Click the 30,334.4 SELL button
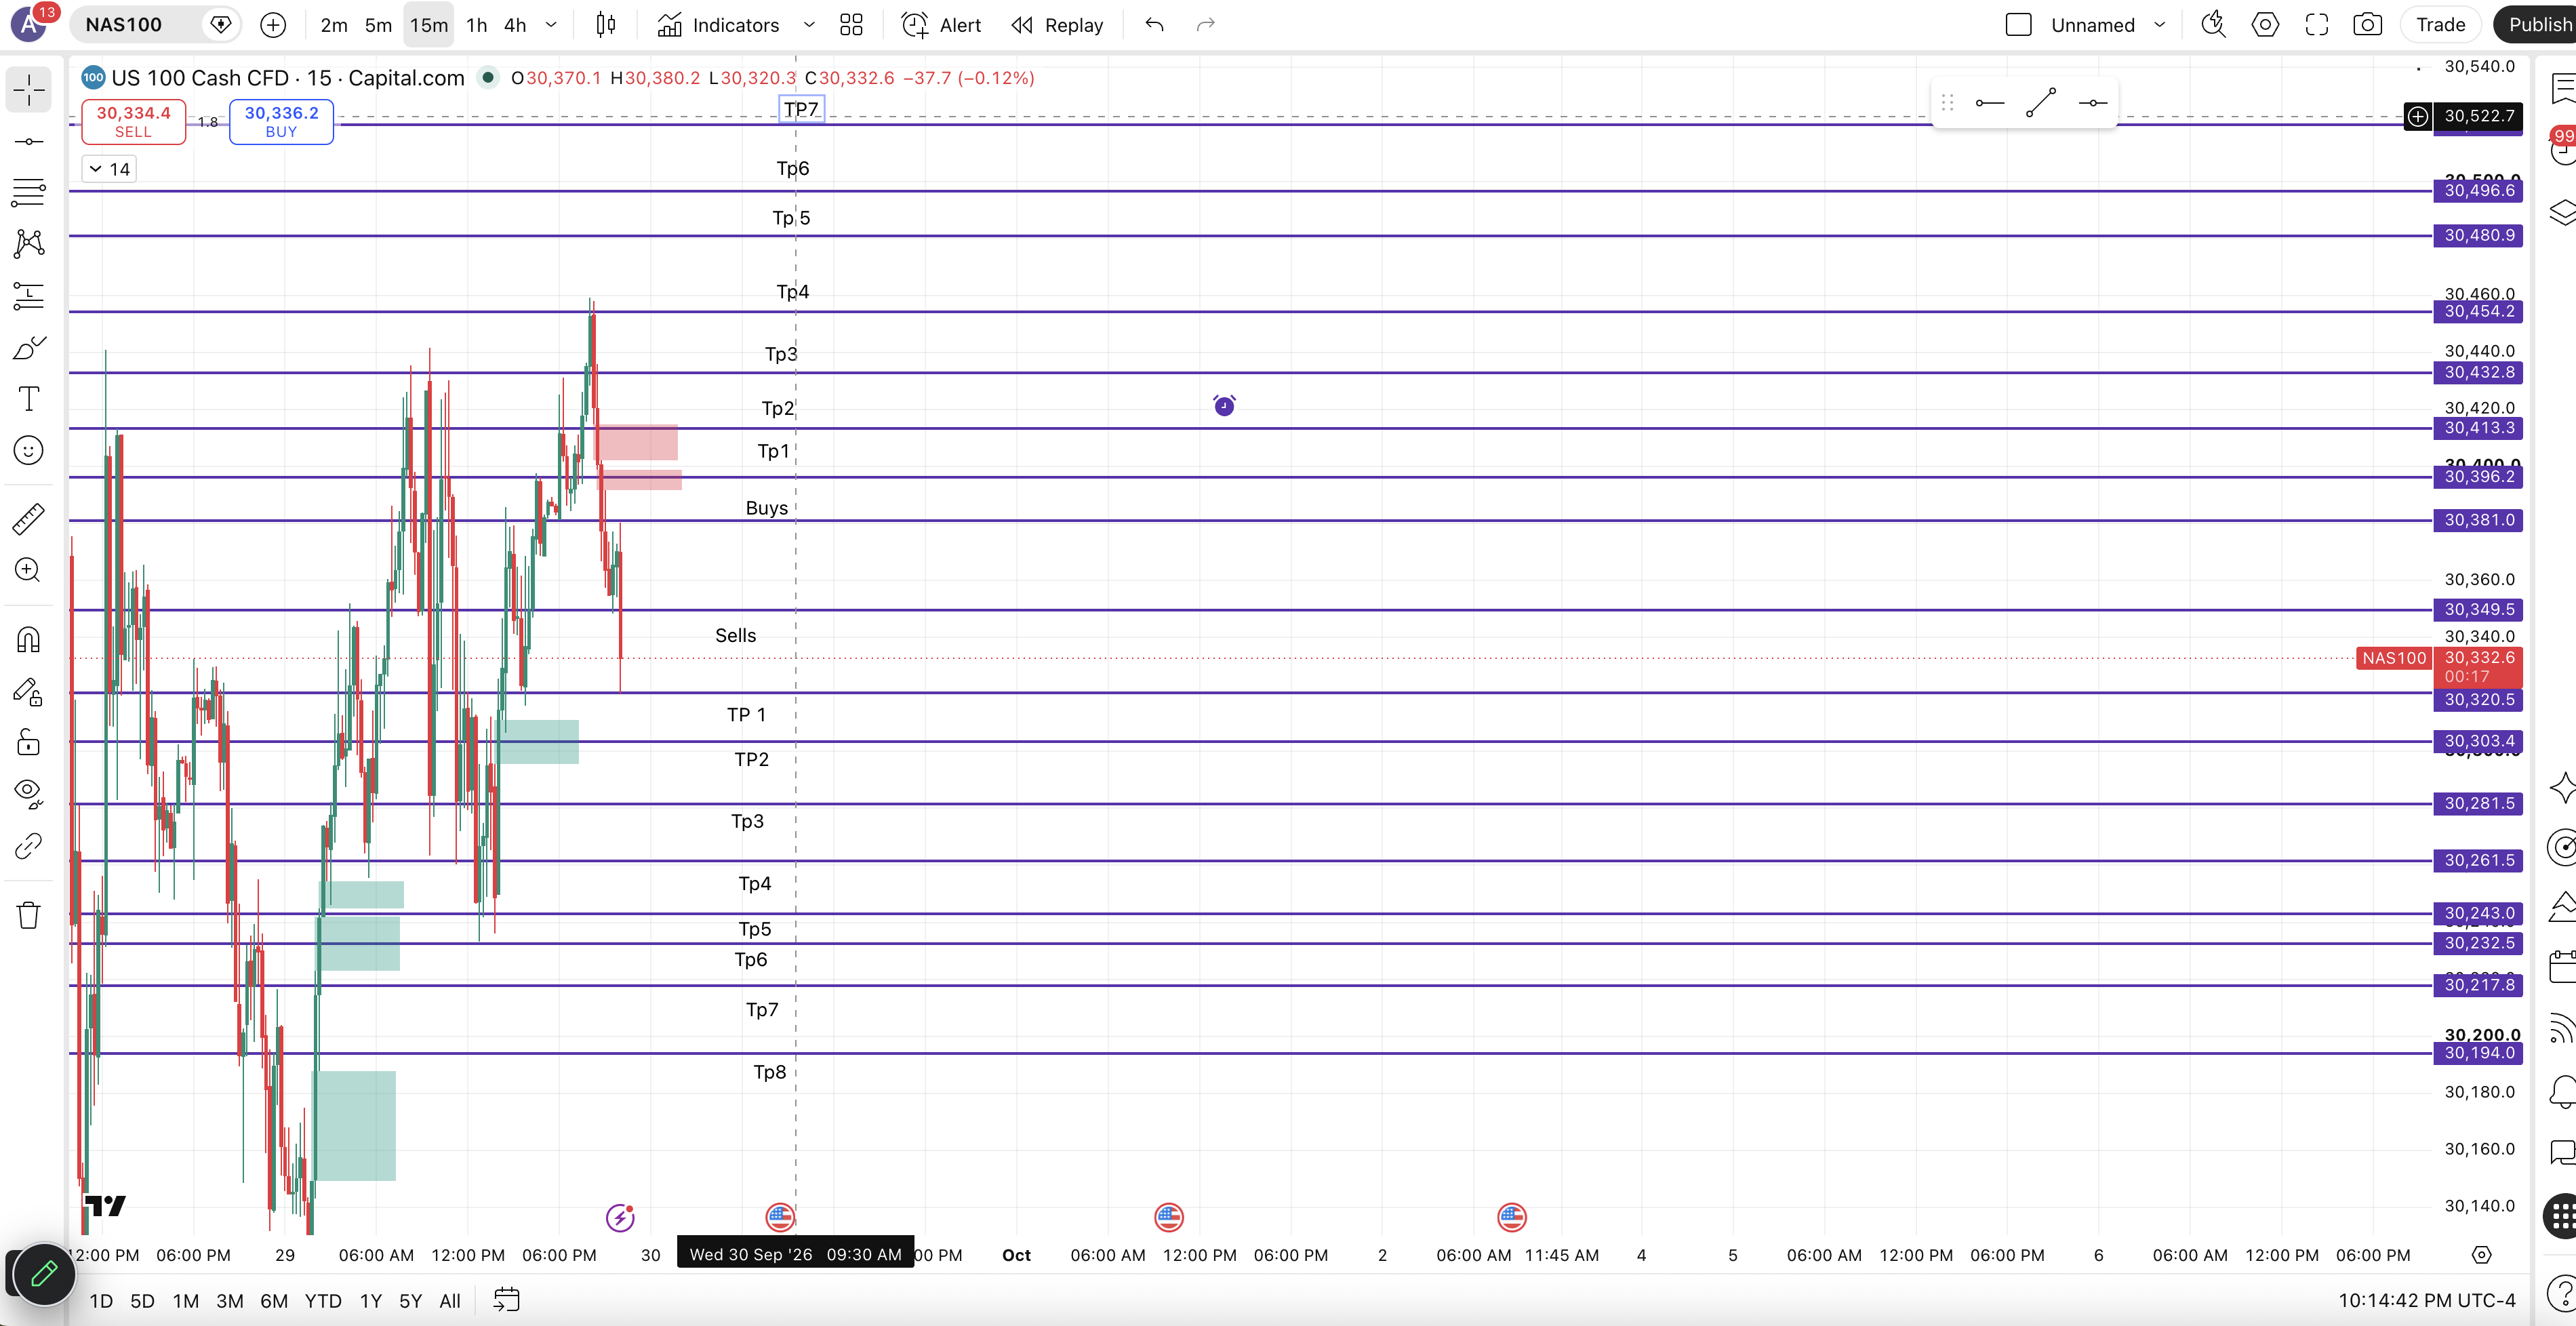The image size is (2576, 1326). pyautogui.click(x=134, y=122)
